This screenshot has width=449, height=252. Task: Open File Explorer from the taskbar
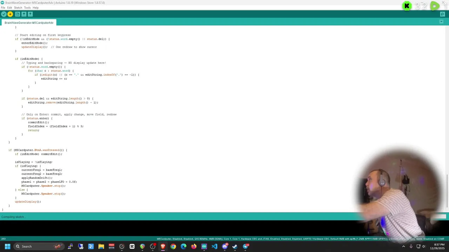pyautogui.click(x=101, y=246)
